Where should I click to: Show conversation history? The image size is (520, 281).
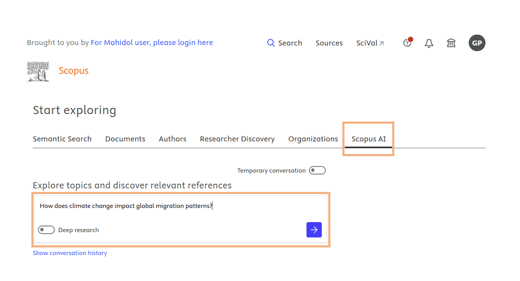(x=70, y=253)
